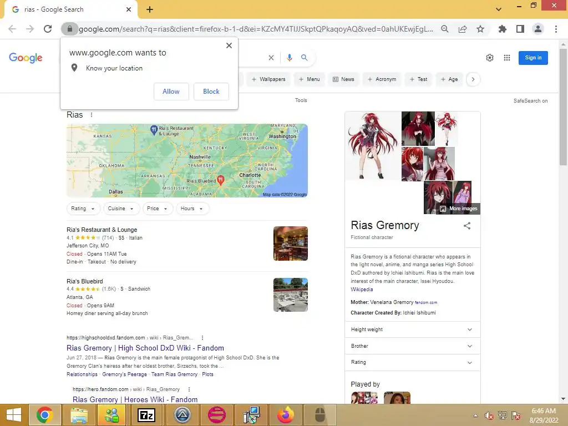This screenshot has width=568, height=426.
Task: Open Google homepage via the Google logo
Action: coord(26,58)
